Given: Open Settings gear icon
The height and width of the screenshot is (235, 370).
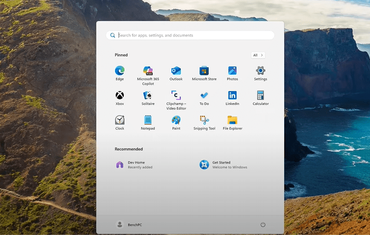Looking at the screenshot, I should pyautogui.click(x=260, y=71).
